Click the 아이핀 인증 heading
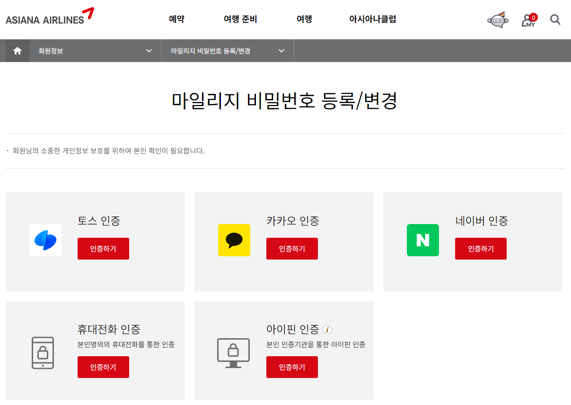 [293, 329]
